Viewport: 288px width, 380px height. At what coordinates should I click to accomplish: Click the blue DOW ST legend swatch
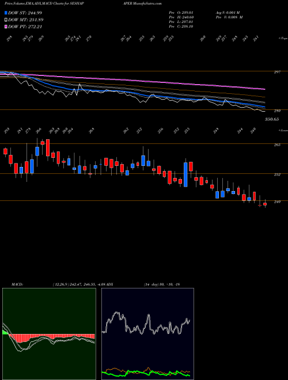point(6,13)
